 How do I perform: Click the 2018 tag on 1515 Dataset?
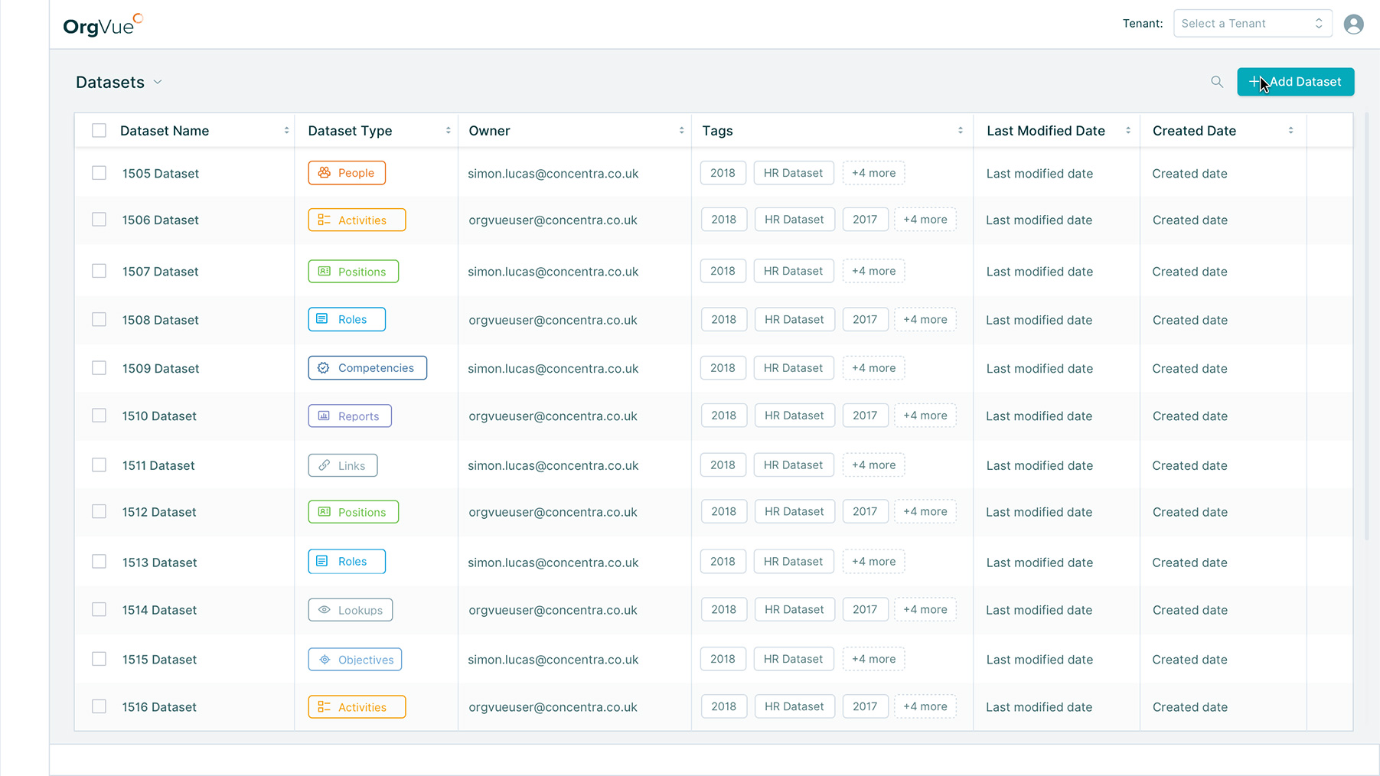(723, 659)
